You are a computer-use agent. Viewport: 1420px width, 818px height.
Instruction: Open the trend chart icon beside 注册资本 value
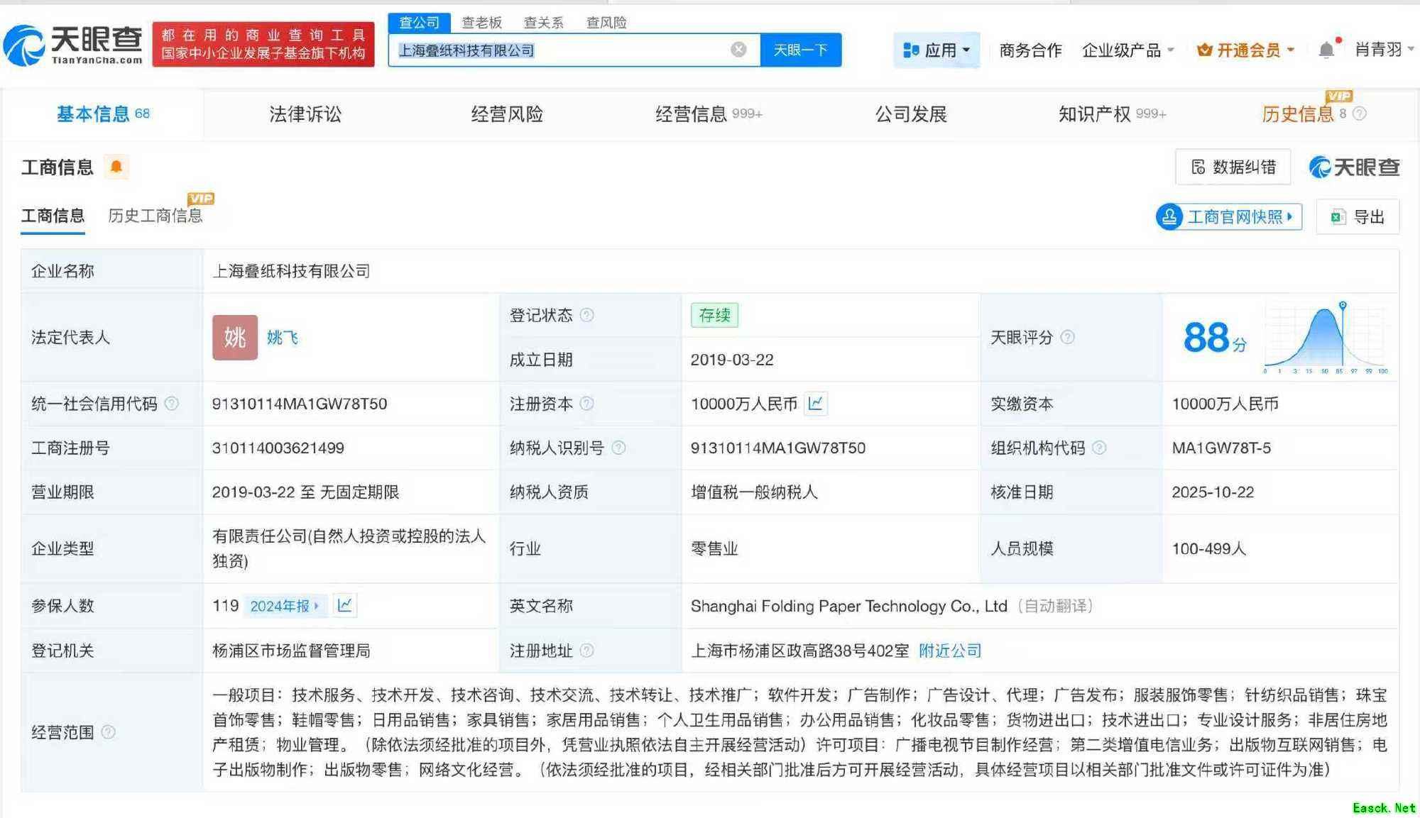815,404
